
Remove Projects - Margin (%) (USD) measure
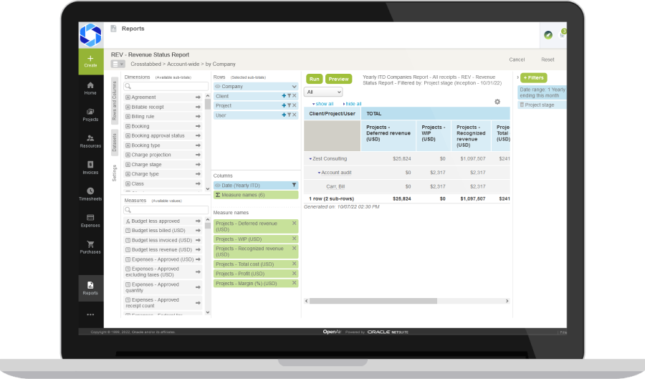[x=294, y=283]
